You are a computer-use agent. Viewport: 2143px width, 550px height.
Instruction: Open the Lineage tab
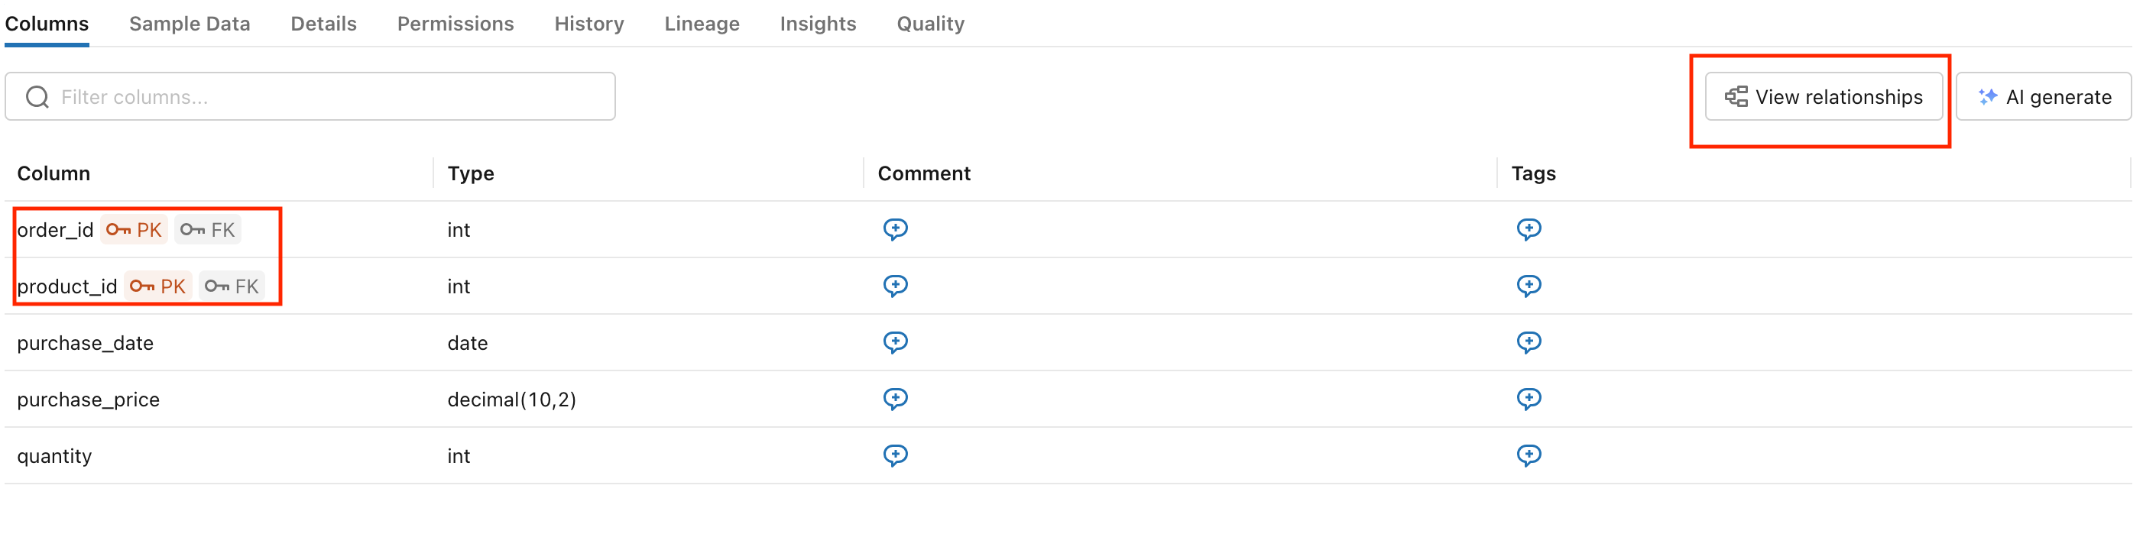click(702, 24)
